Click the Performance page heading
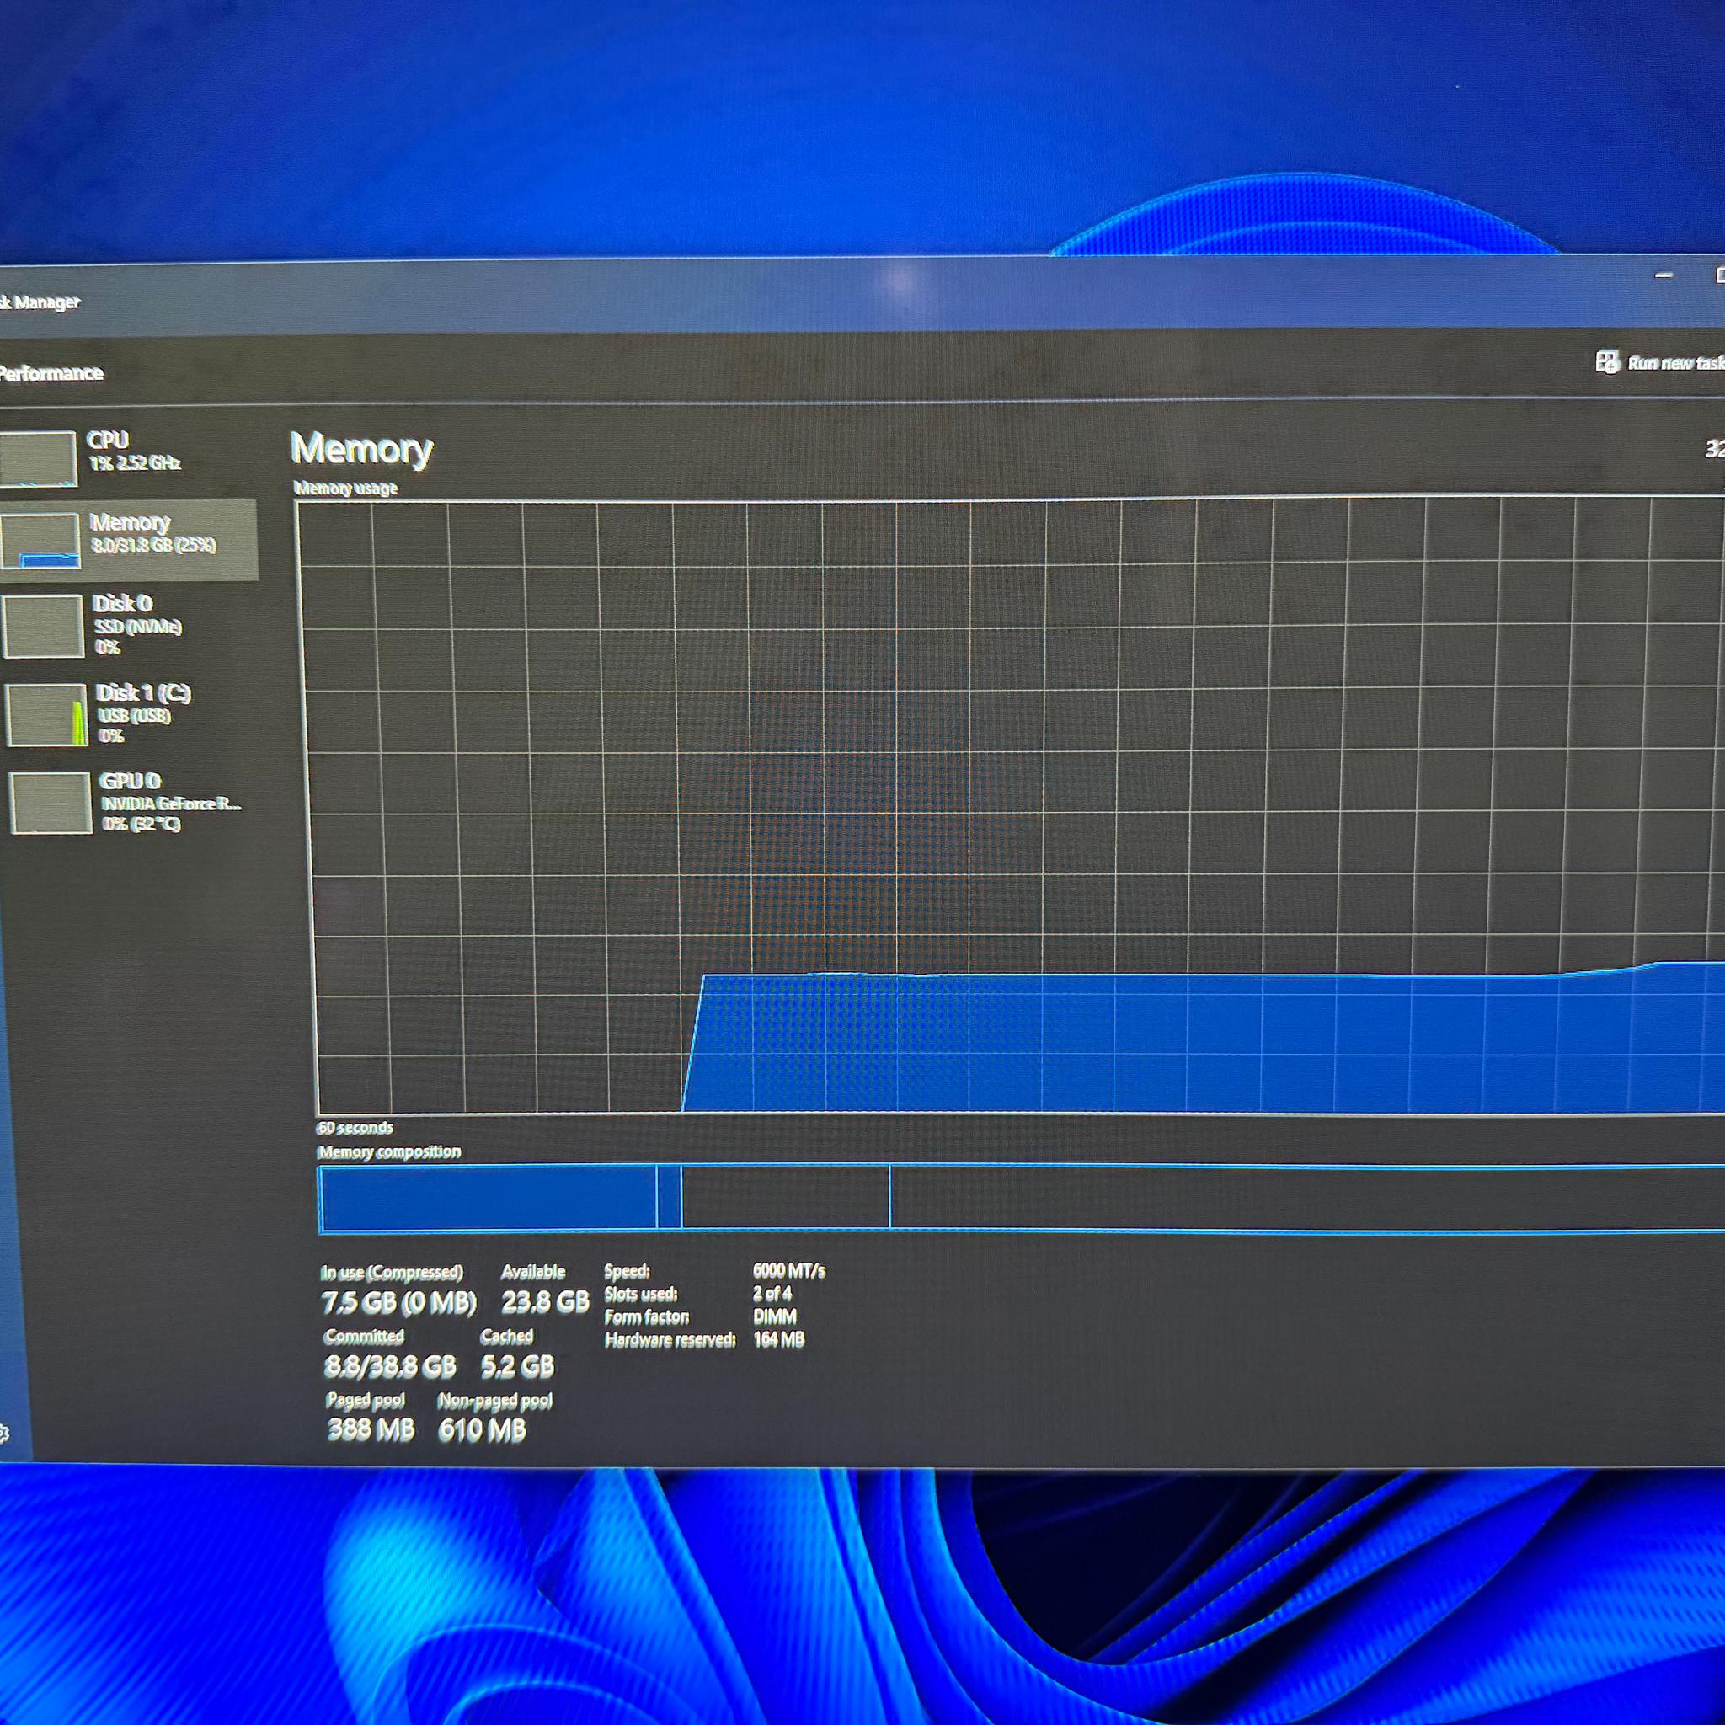The width and height of the screenshot is (1725, 1725). 51,373
